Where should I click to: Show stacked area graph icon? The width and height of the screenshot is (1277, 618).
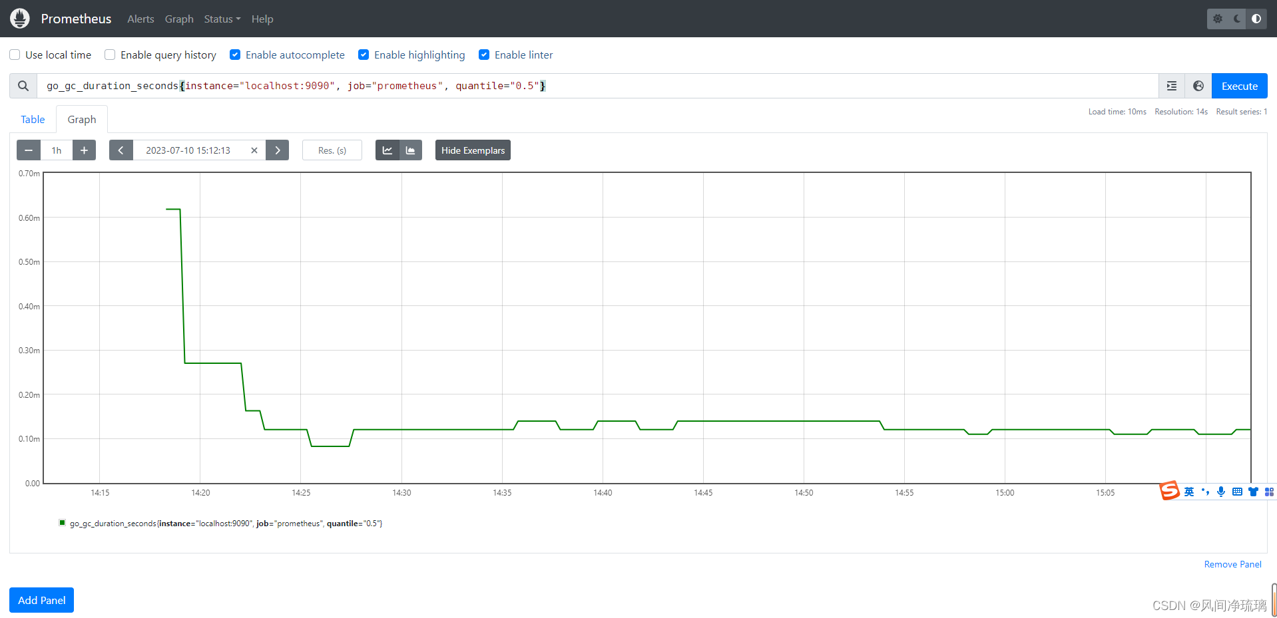click(411, 150)
